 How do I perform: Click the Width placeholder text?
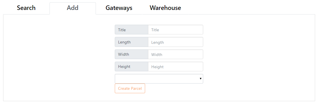click(x=157, y=55)
